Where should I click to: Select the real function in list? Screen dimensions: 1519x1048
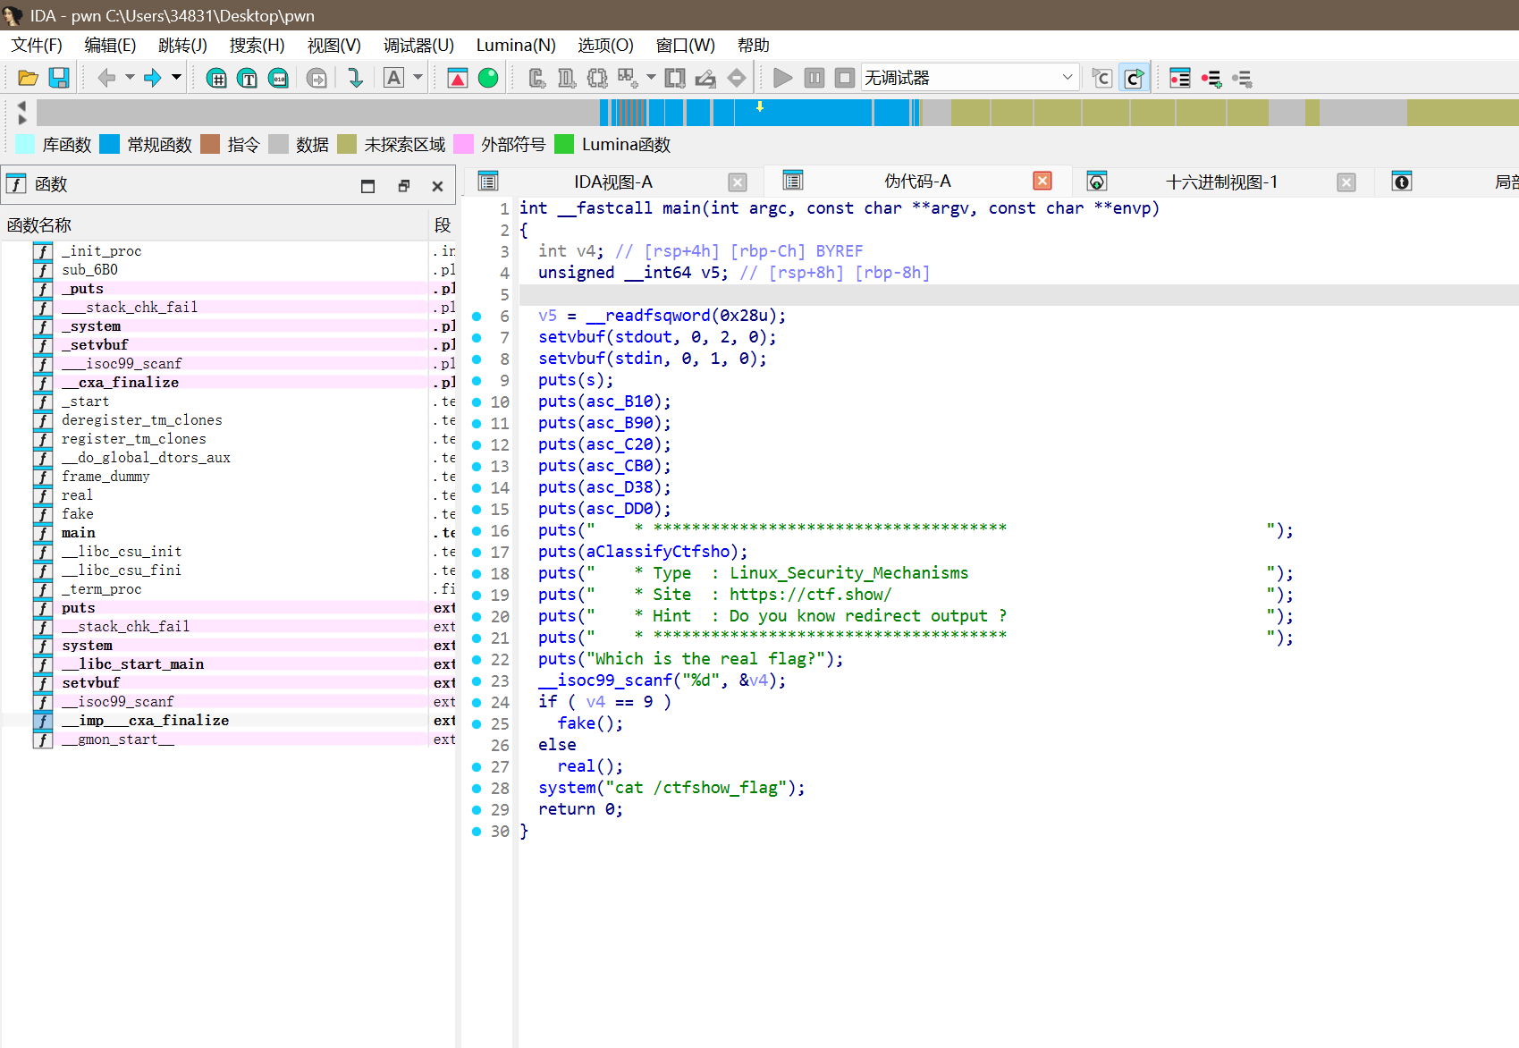(x=77, y=495)
